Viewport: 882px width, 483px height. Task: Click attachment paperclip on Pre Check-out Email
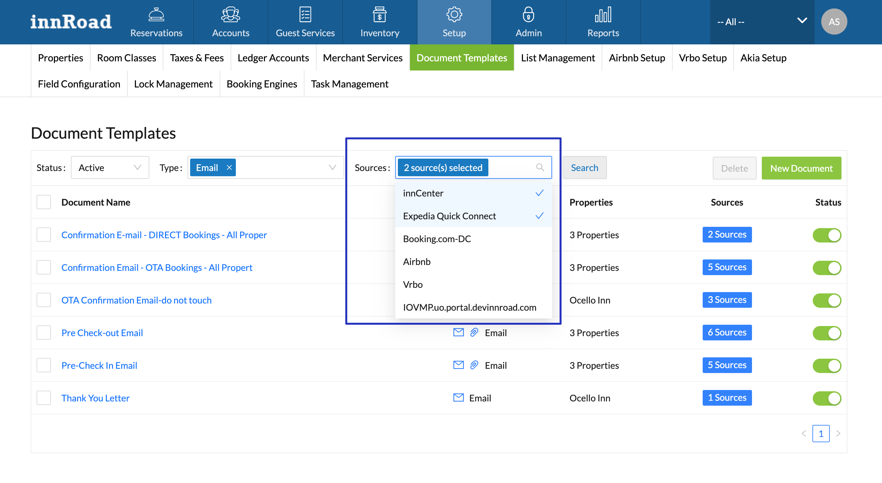click(474, 332)
